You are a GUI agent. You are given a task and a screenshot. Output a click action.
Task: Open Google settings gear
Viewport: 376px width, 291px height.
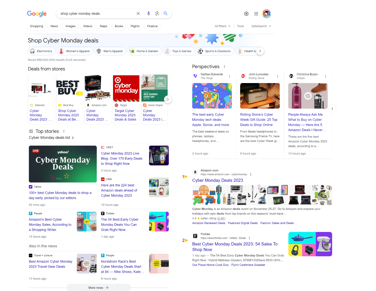click(246, 14)
